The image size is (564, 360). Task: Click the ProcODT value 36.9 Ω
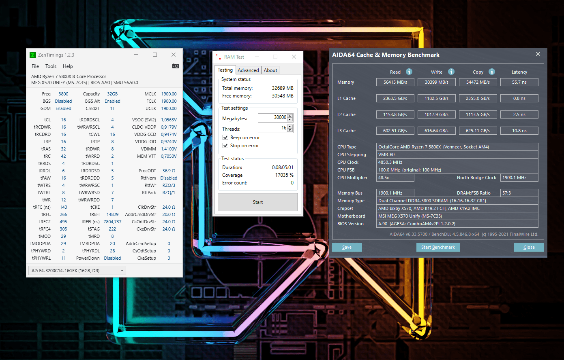(169, 171)
